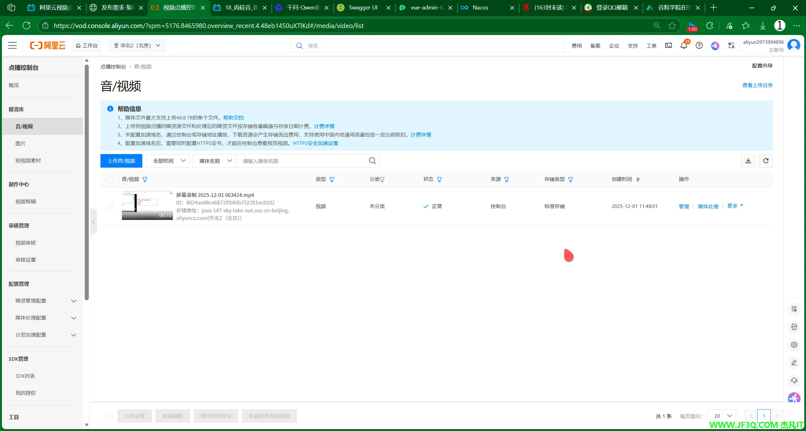Click the language switch icon
Image resolution: width=806 pixels, height=431 pixels.
pos(731,46)
